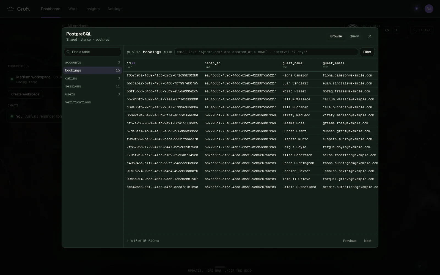
Task: Close the PostgreSQL browser dialog
Action: coord(370,36)
